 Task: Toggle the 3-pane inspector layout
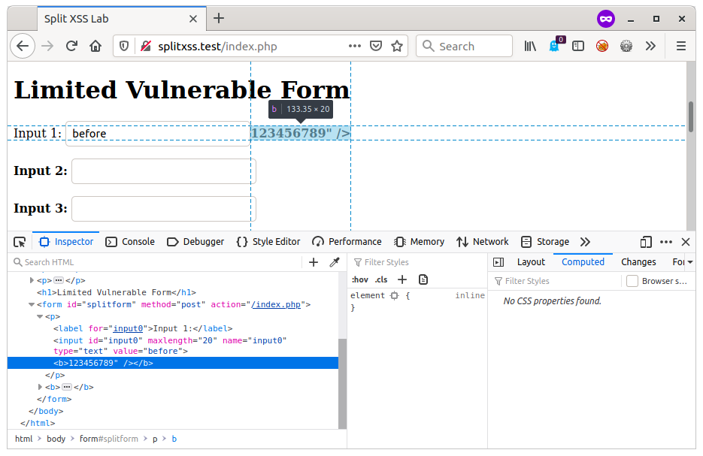498,262
